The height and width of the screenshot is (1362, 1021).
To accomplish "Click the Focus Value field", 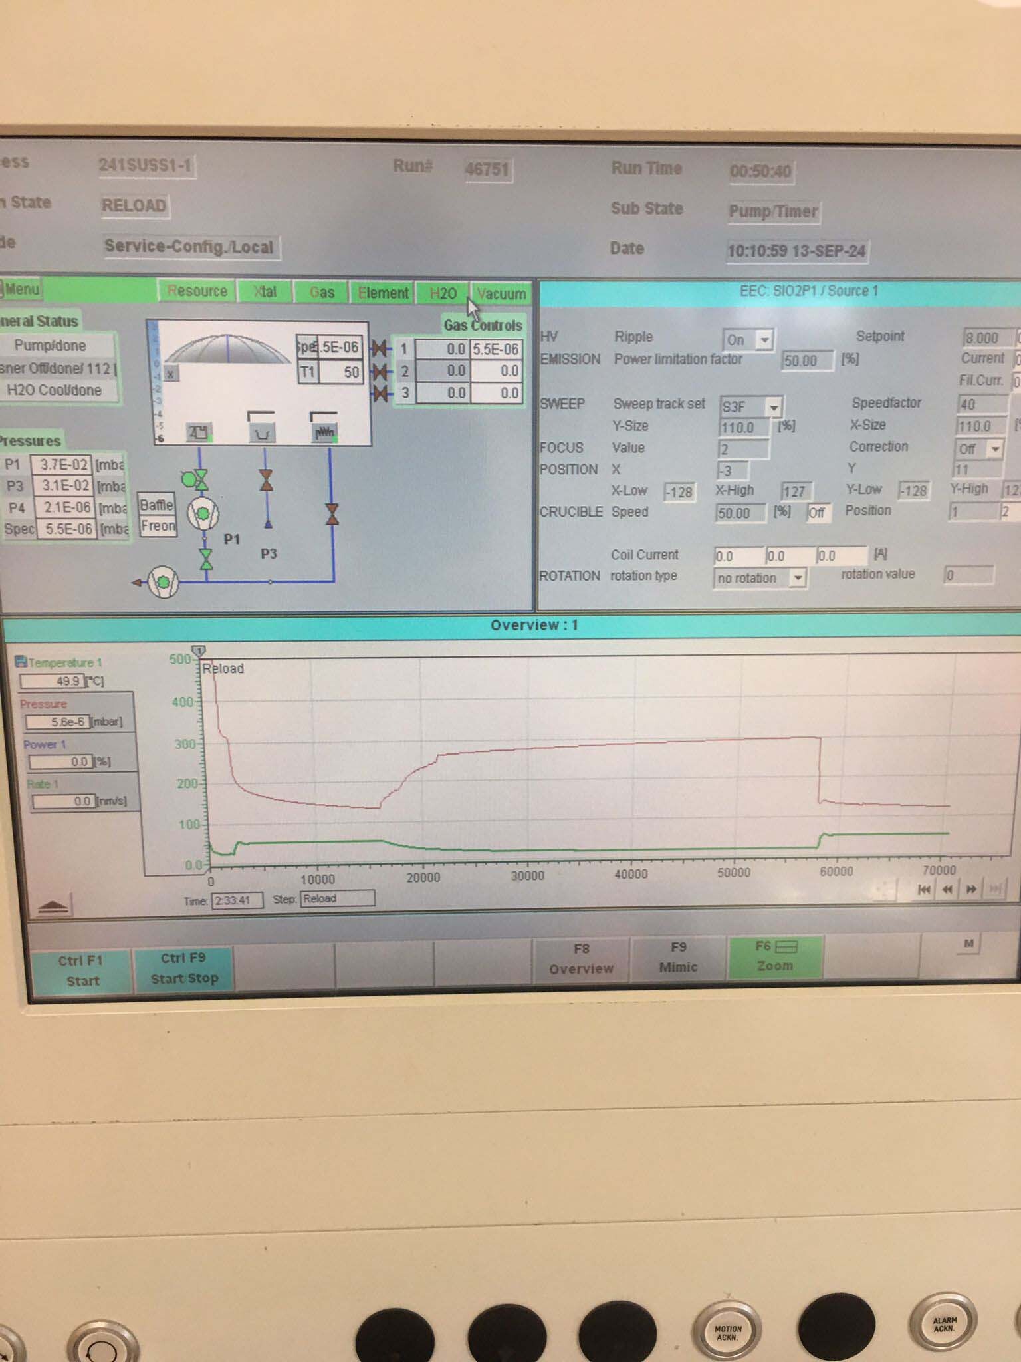I will click(743, 449).
